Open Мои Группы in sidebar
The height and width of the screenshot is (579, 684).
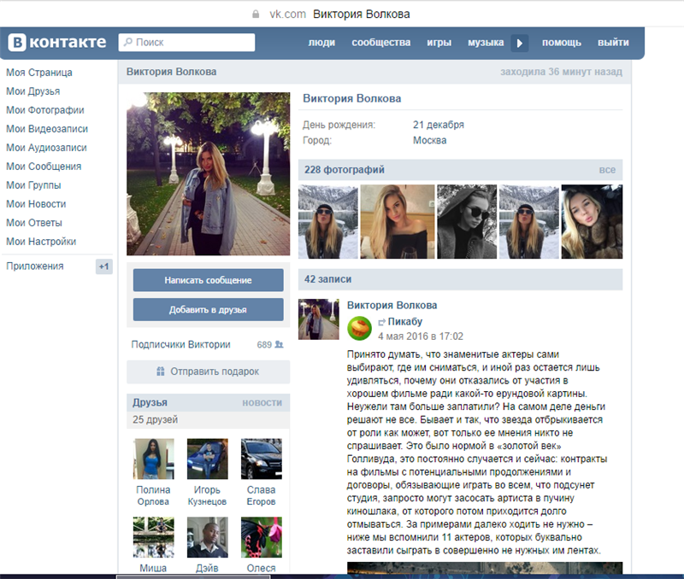click(x=33, y=184)
